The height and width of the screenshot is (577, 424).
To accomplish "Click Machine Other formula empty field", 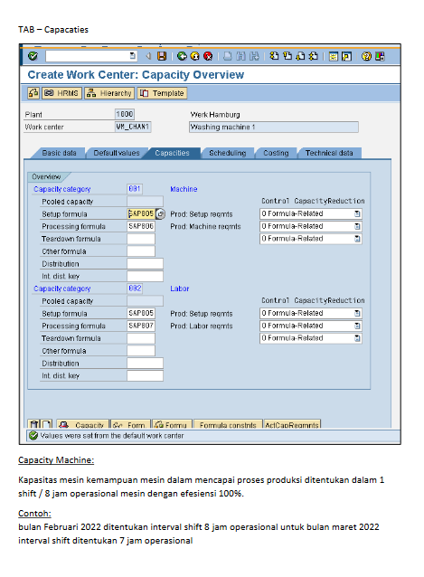I will tap(141, 251).
